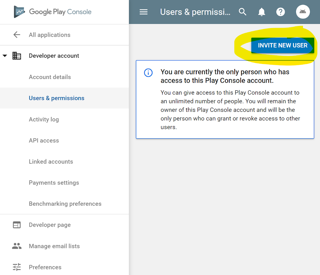Go to All applications
The width and height of the screenshot is (320, 275).
50,35
